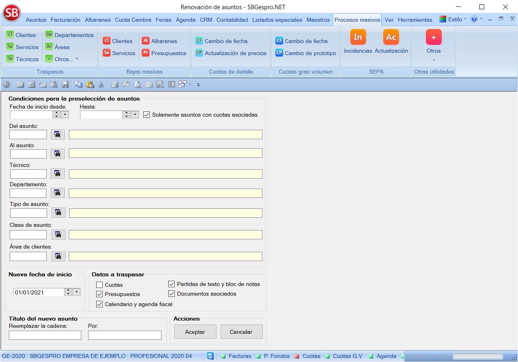This screenshot has height=362, width=518.
Task: Click the Incidencias SEPA icon
Action: (x=358, y=37)
